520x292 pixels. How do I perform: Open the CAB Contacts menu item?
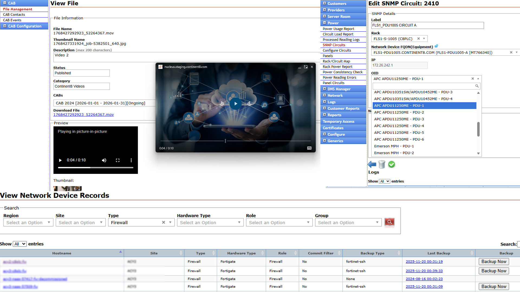(14, 15)
